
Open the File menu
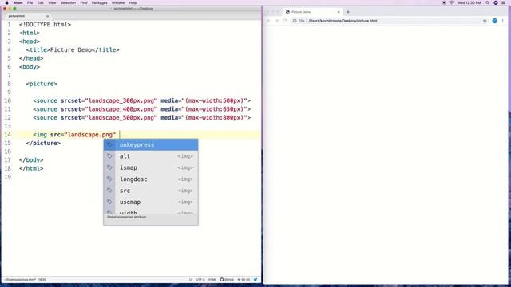click(x=30, y=2)
